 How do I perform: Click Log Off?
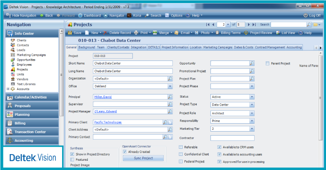312,15
